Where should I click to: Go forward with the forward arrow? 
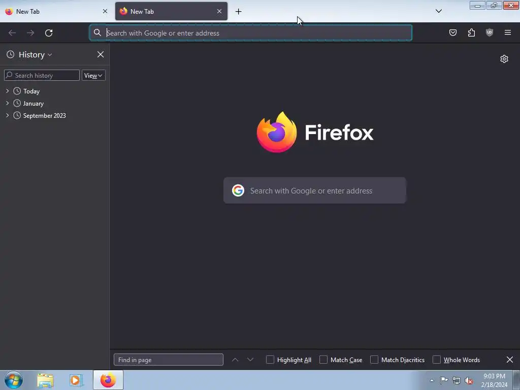30,33
